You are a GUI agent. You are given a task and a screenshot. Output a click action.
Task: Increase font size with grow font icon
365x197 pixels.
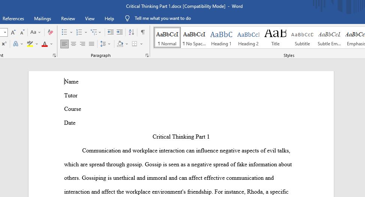[14, 32]
